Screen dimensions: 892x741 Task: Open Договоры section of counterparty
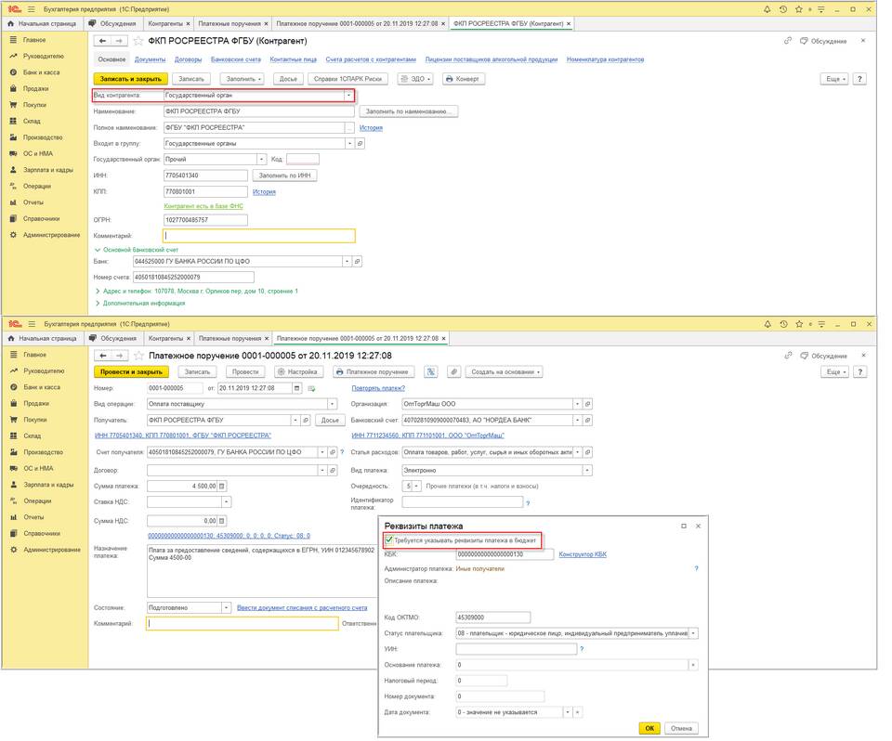[188, 59]
